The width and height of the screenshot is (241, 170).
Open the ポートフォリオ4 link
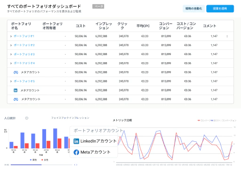[24, 63]
